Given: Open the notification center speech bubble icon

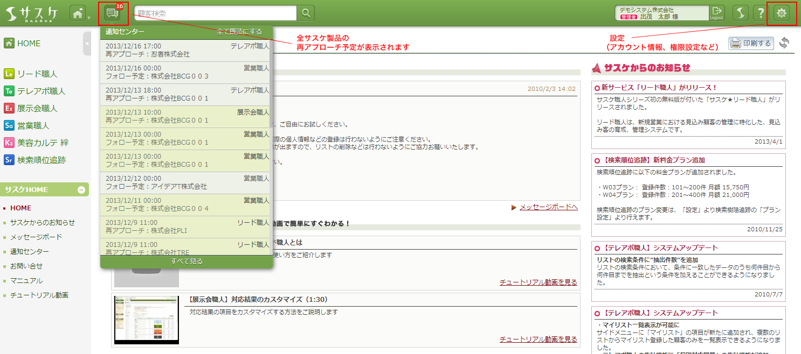Looking at the screenshot, I should click(x=113, y=13).
